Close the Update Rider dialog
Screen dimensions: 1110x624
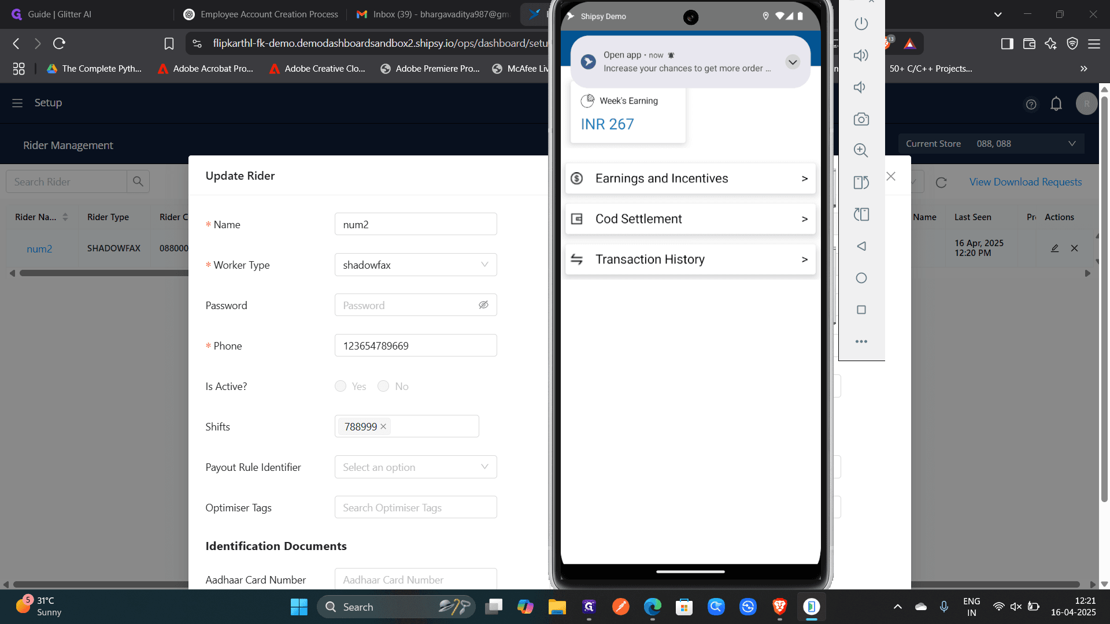[891, 176]
